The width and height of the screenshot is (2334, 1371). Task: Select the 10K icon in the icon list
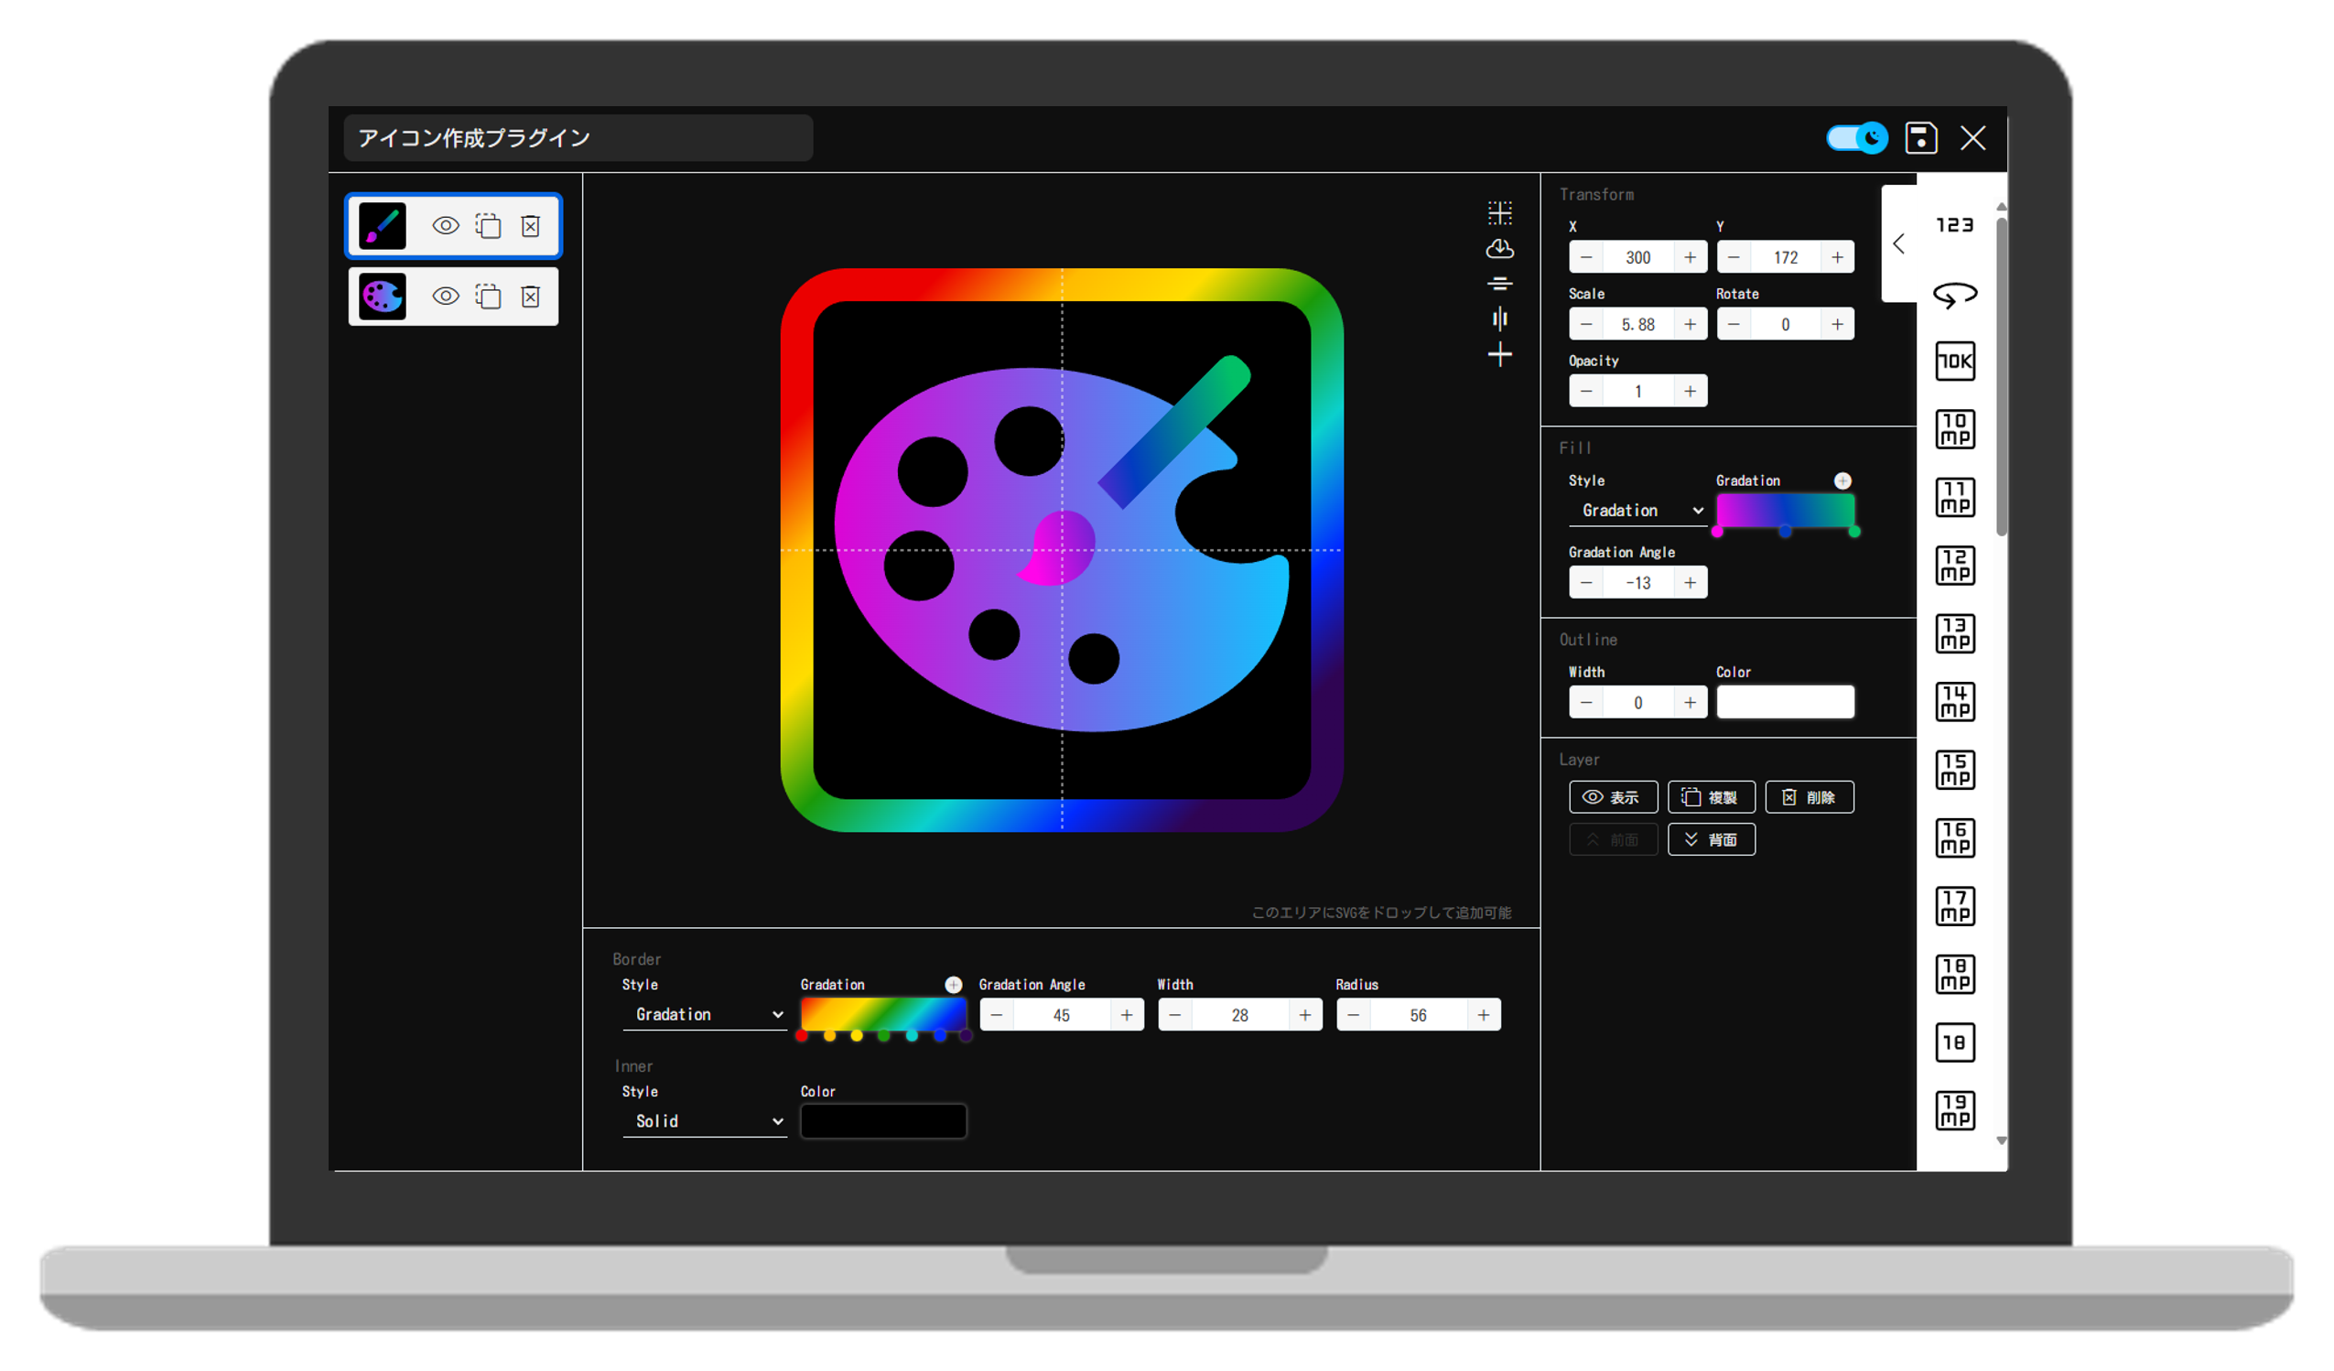click(1954, 362)
